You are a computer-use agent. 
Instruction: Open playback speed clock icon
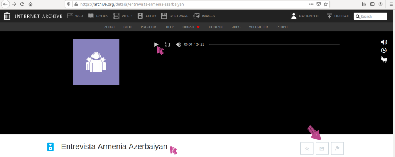[x=384, y=50]
